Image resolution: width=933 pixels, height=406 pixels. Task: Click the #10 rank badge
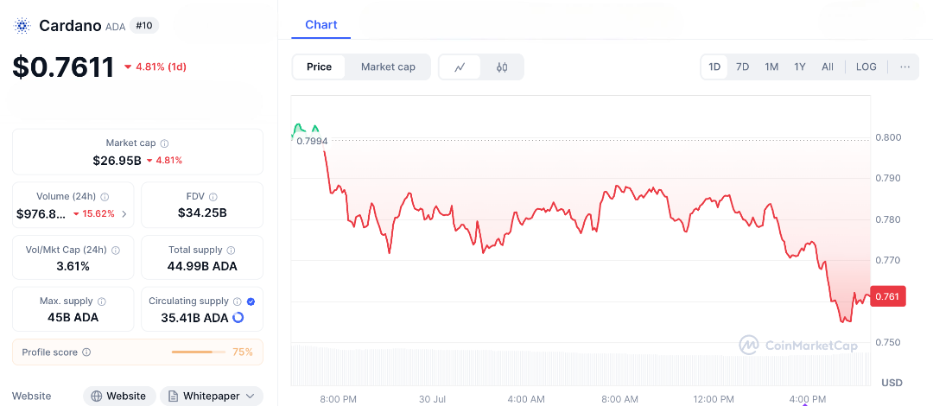tap(144, 26)
